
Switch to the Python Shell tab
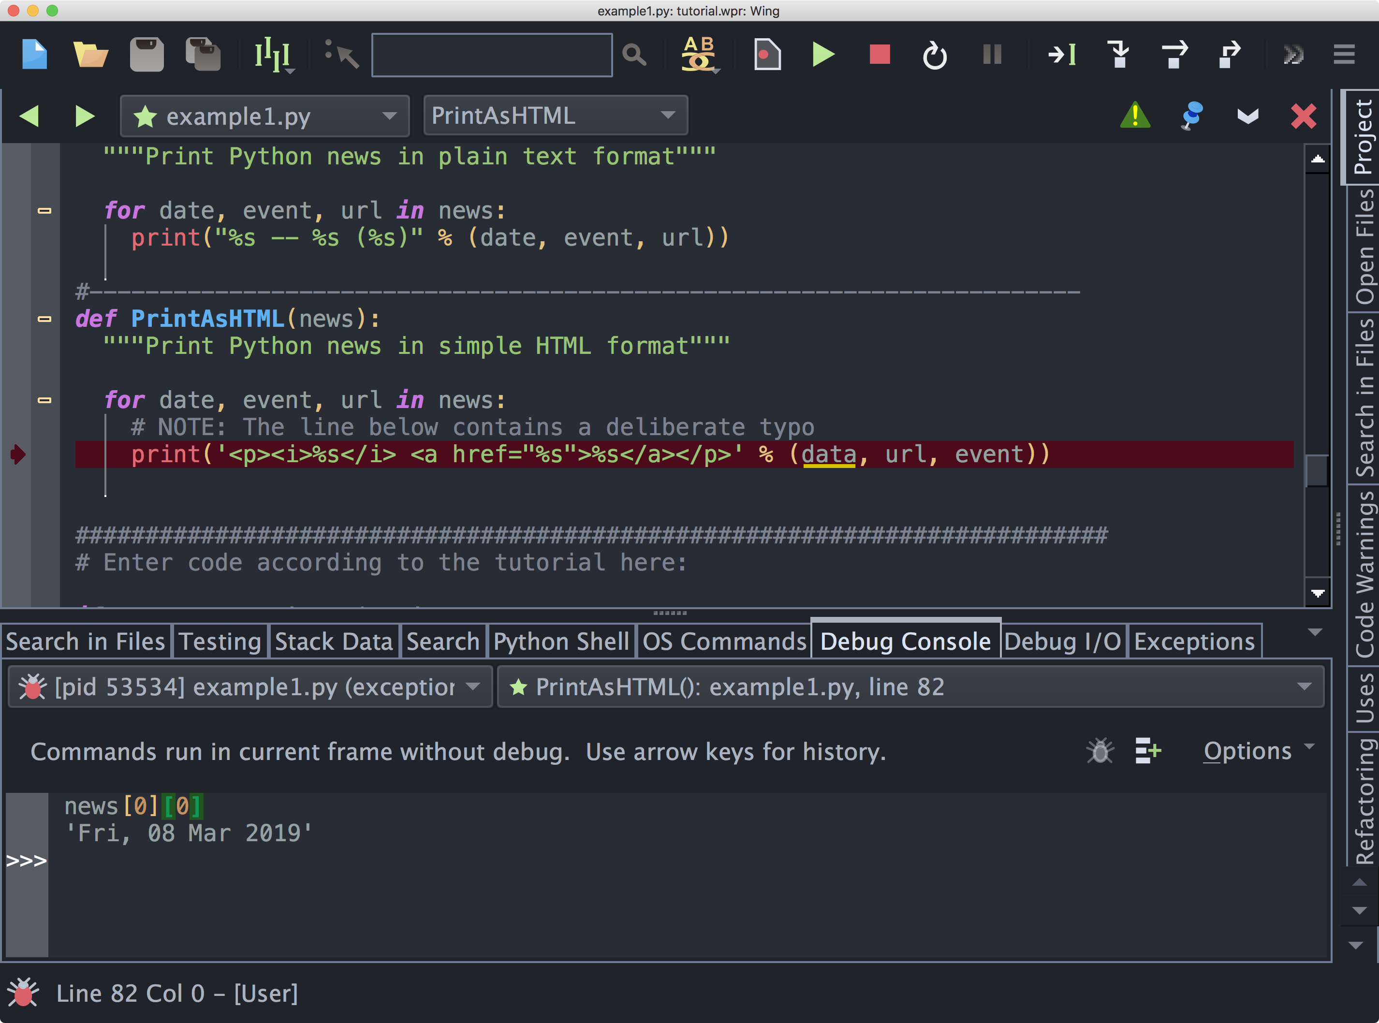click(x=561, y=642)
